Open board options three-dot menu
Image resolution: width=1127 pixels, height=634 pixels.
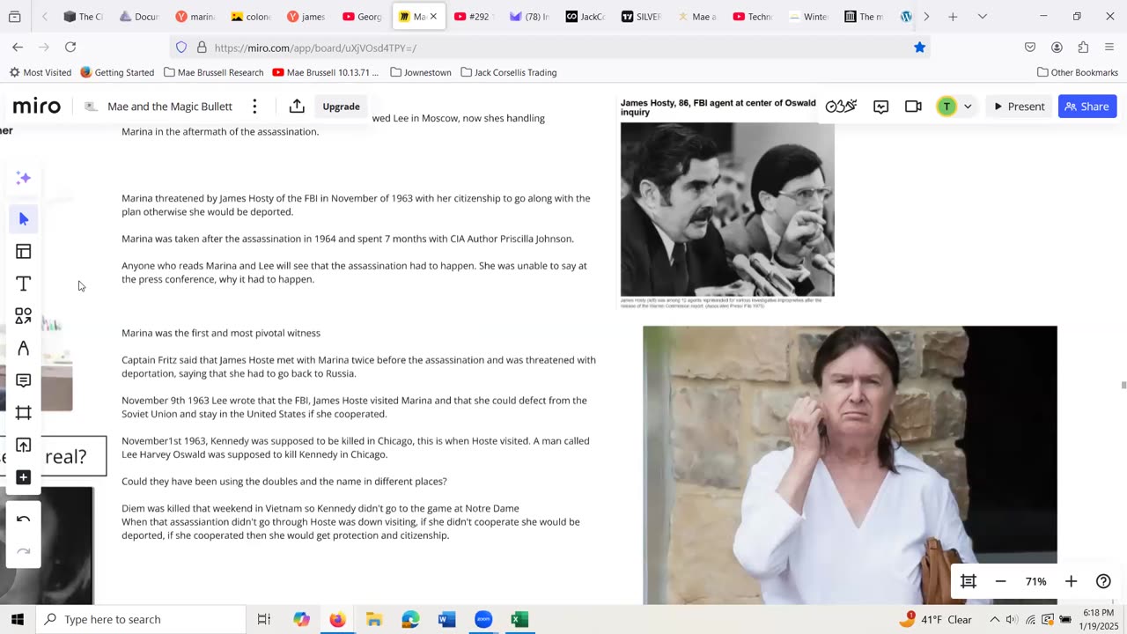click(254, 107)
